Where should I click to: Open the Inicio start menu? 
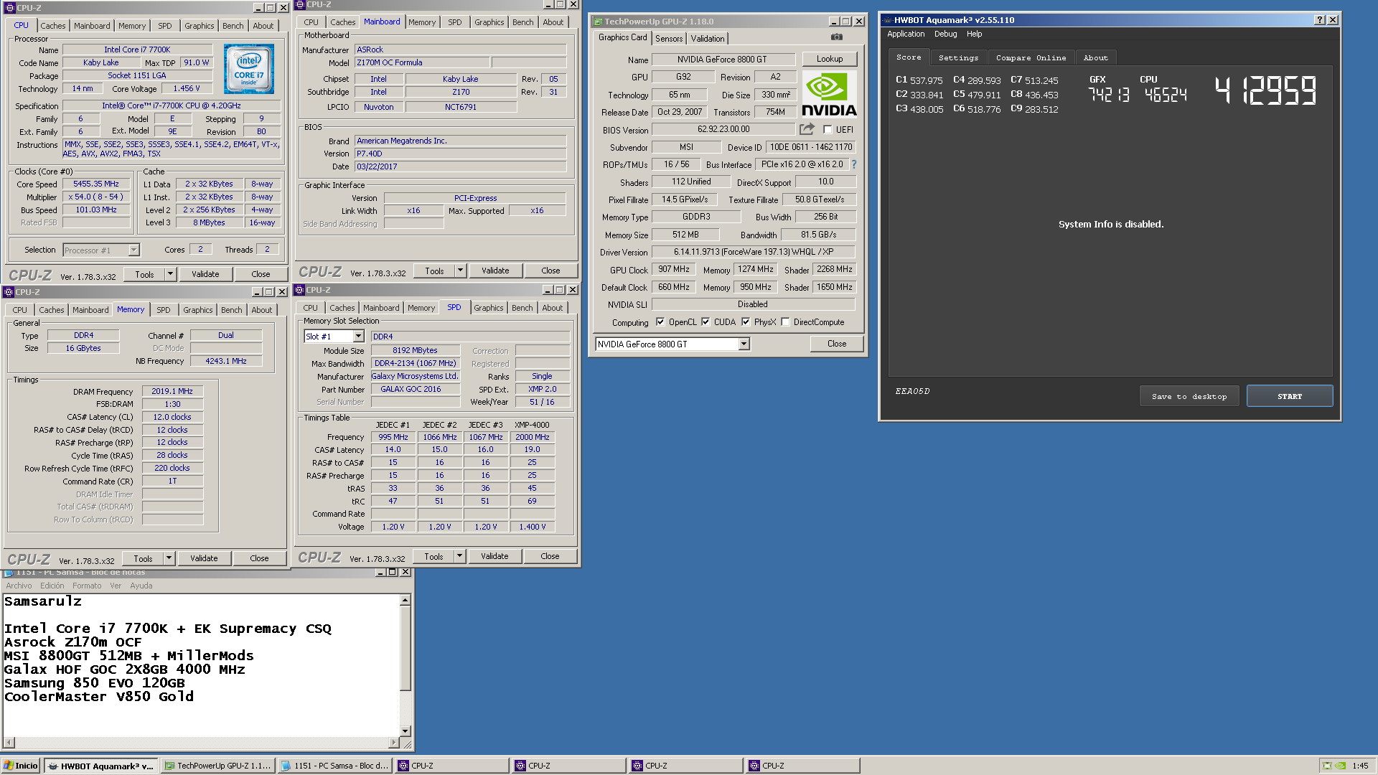tap(21, 766)
